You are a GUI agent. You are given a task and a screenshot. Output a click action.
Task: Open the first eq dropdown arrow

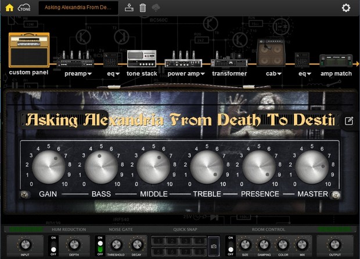(x=117, y=74)
